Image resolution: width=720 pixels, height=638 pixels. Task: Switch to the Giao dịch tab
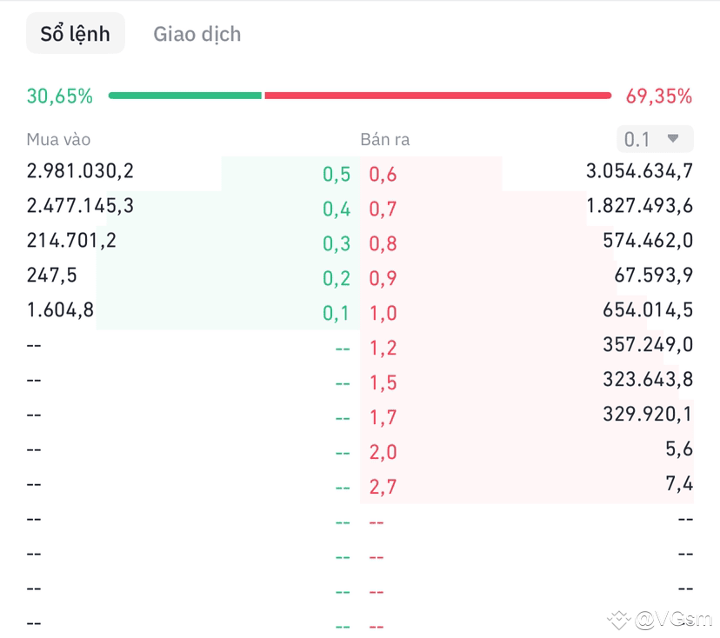tap(197, 33)
